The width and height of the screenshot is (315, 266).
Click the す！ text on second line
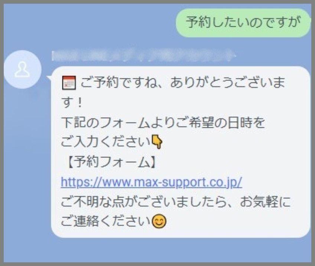tap(72, 102)
